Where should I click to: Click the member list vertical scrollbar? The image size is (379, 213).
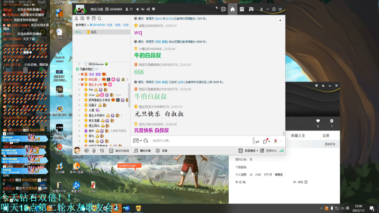(129, 96)
